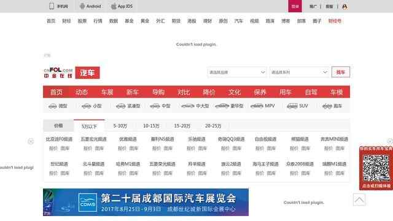Expand the brand selection dropdown

pyautogui.click(x=236, y=72)
